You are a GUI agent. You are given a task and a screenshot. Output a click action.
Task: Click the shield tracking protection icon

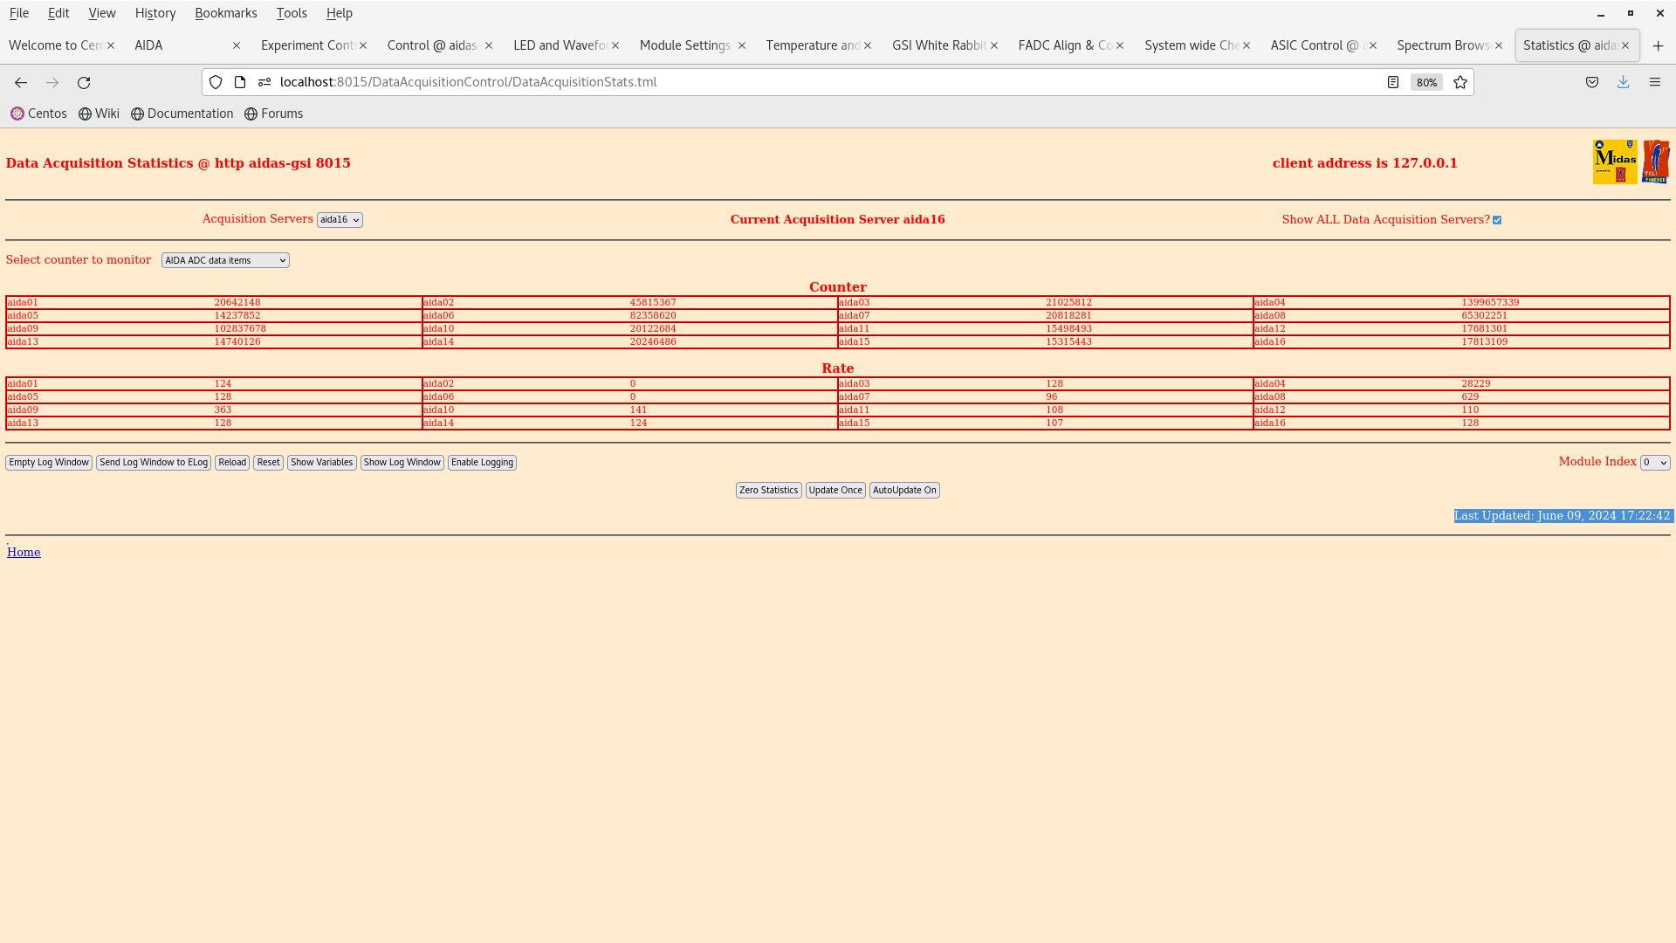click(x=216, y=82)
